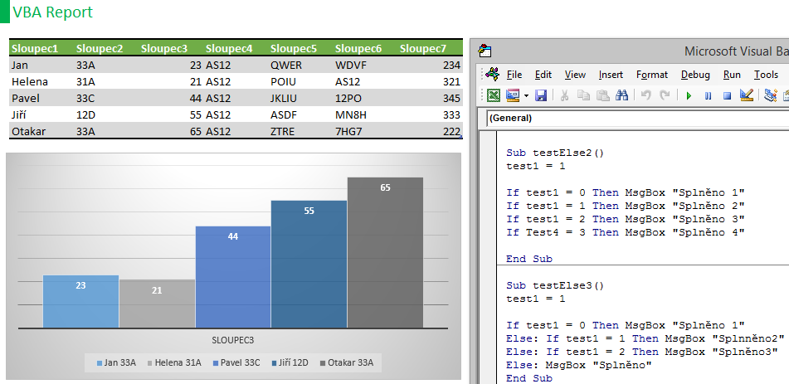Select the cell containing Pavel
The image size is (789, 384).
click(41, 98)
